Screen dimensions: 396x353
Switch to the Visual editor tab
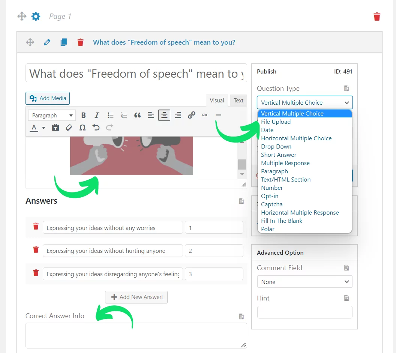coord(217,101)
